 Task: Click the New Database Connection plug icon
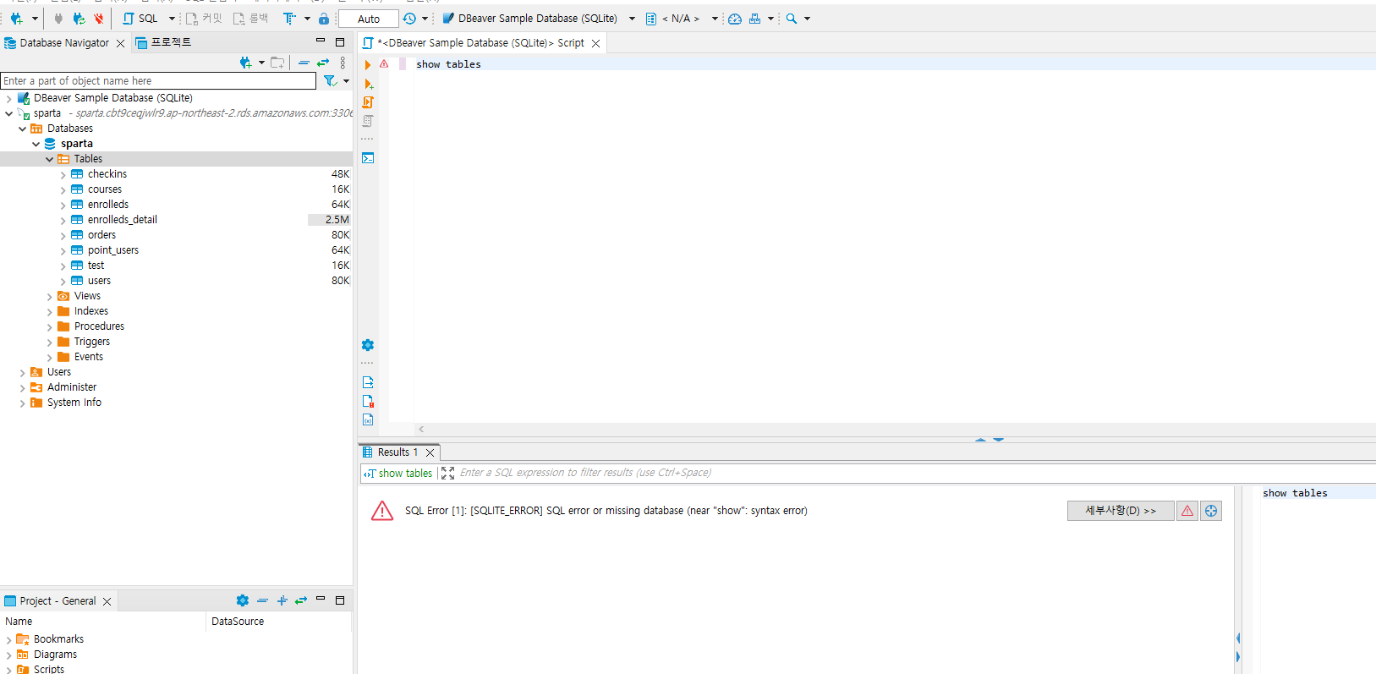tap(16, 19)
